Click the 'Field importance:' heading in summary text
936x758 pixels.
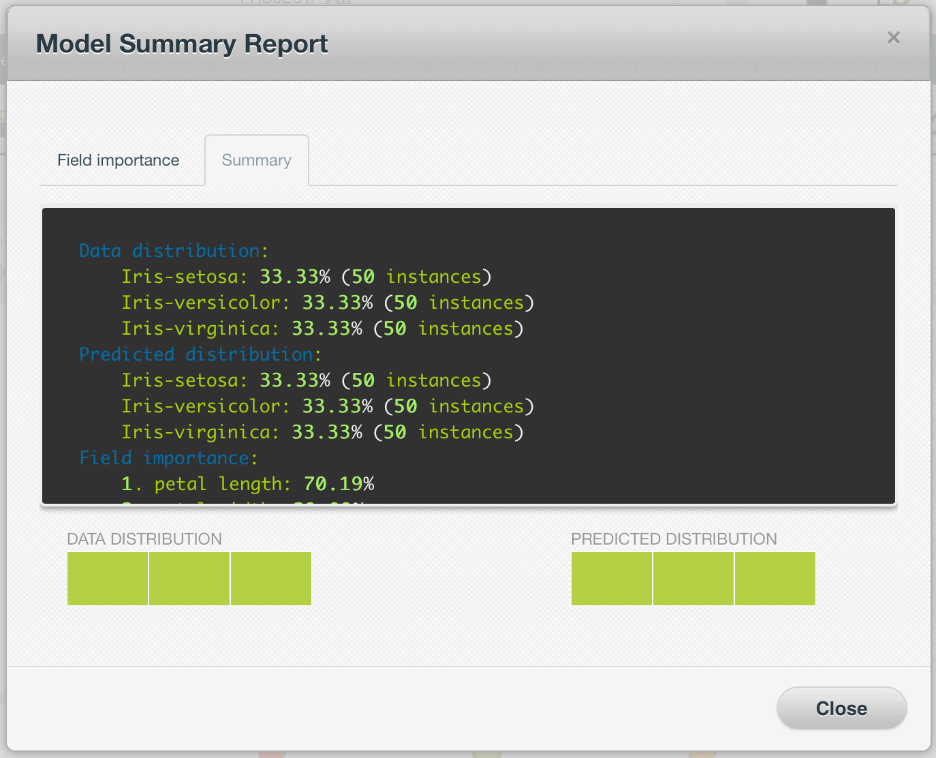(x=168, y=458)
